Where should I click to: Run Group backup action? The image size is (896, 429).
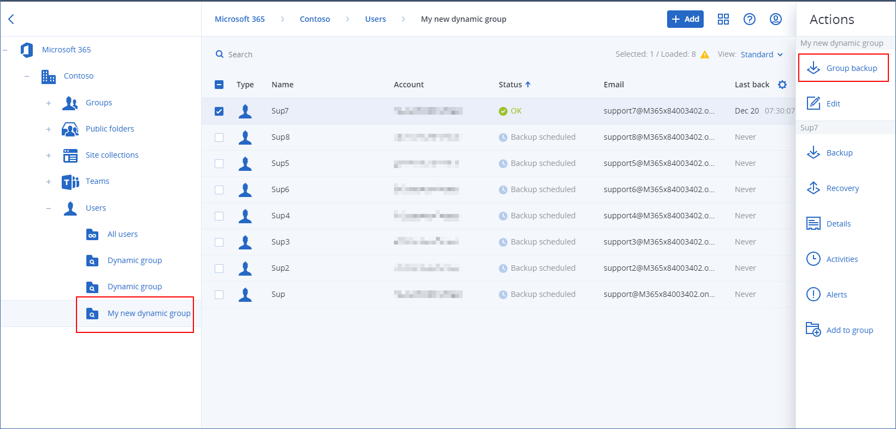click(844, 68)
